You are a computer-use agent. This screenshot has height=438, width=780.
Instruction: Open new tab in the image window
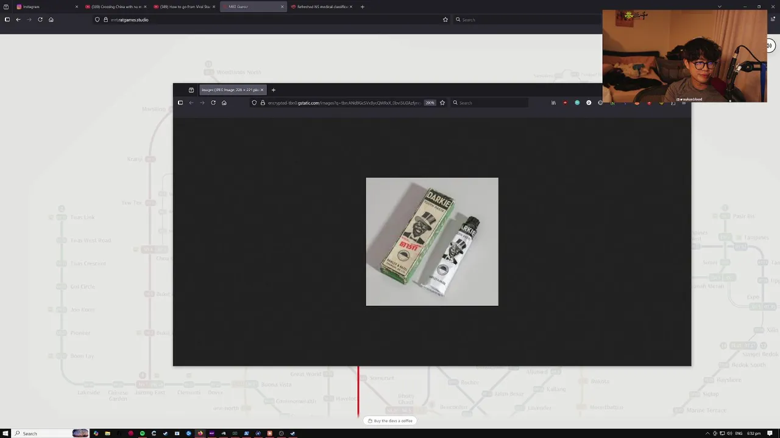[x=274, y=90]
